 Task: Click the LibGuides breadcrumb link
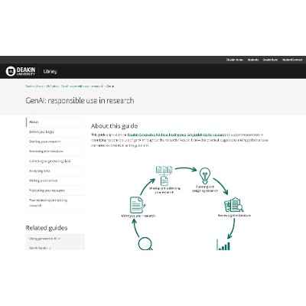click(52, 86)
